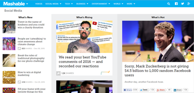Open 'Break the rules of traditional photography' article
Screen dimensions: 194x93
tap(31, 58)
